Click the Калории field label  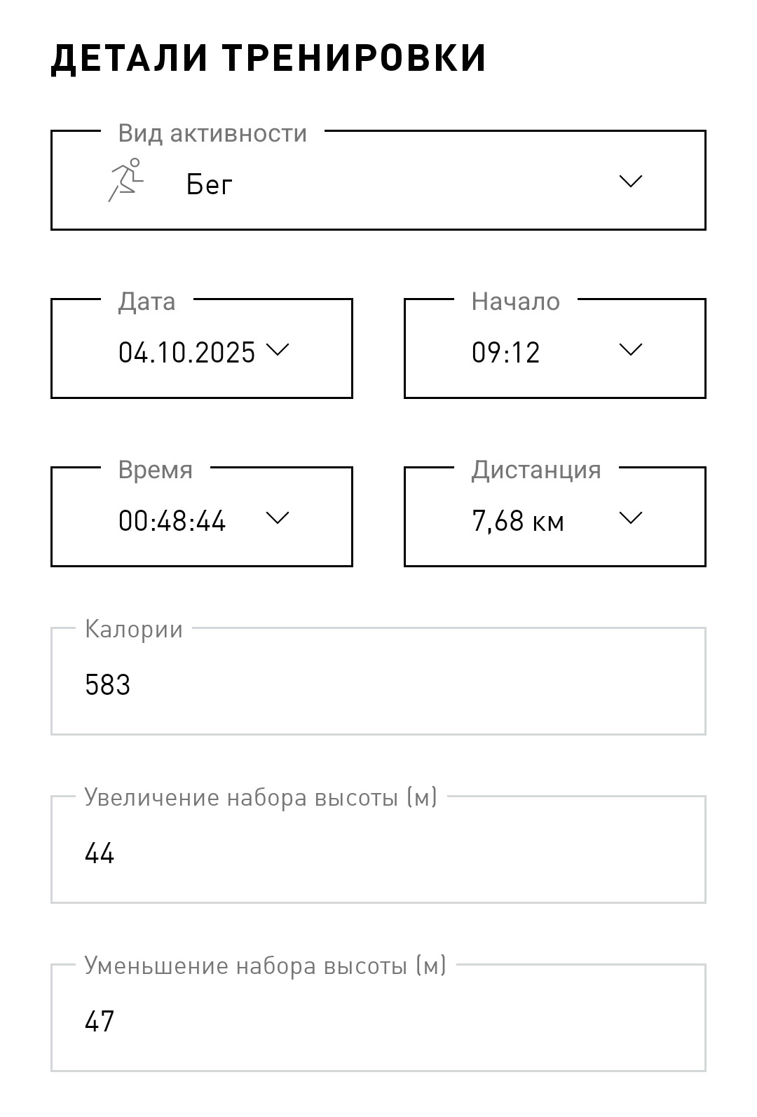click(134, 629)
